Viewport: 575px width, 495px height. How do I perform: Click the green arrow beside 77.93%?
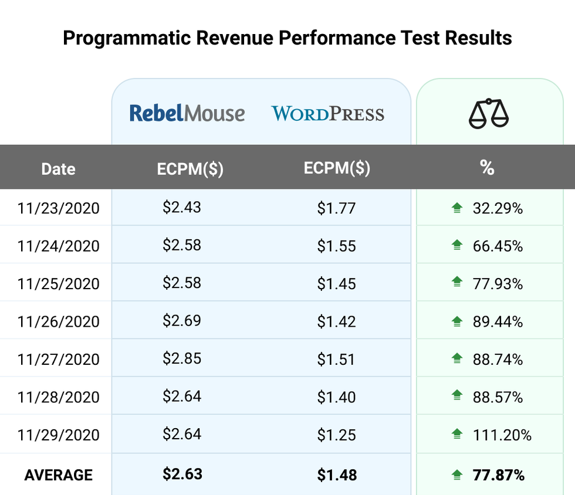pos(457,283)
